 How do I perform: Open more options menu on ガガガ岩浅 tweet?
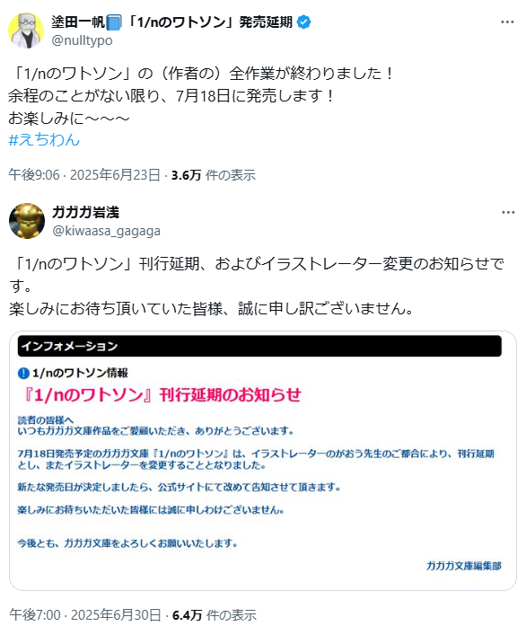coord(508,212)
